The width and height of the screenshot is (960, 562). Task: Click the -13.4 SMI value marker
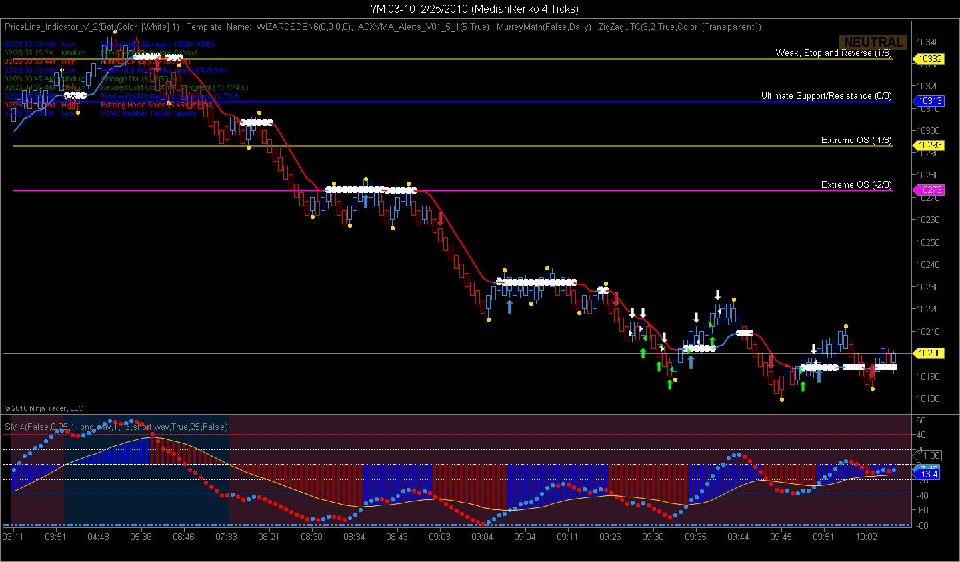[927, 475]
